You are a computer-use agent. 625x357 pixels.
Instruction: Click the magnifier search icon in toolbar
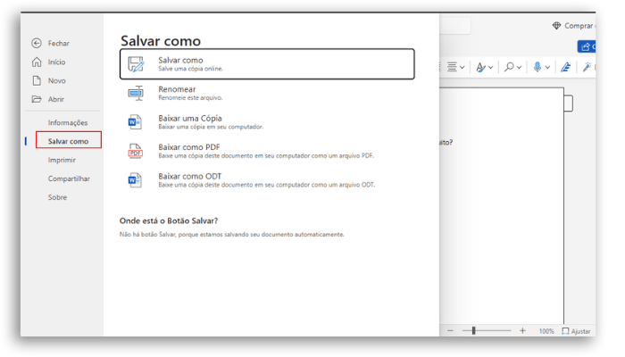click(x=509, y=67)
